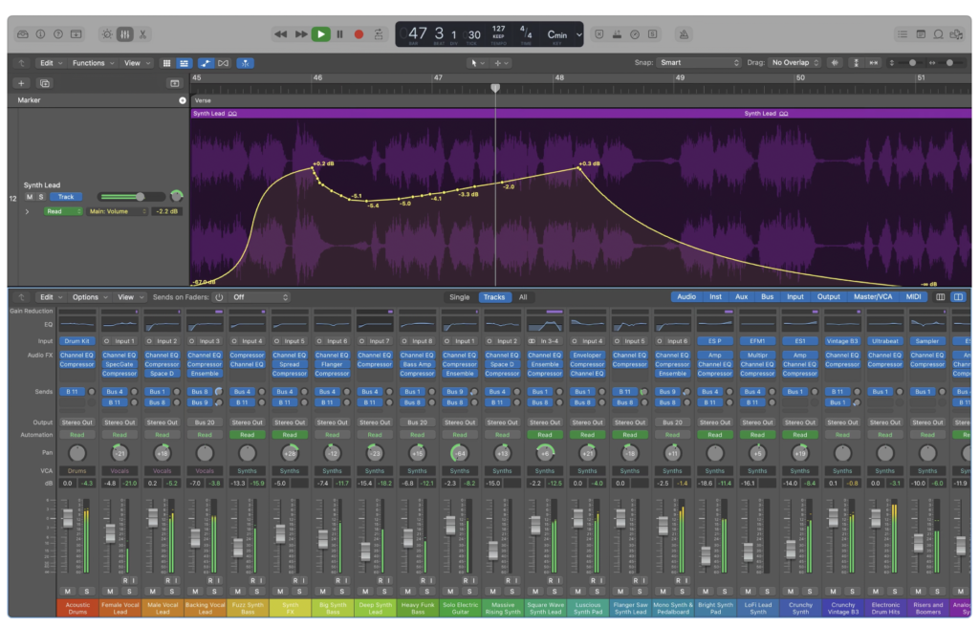This screenshot has width=979, height=627.
Task: Solo the Synth Lead track in header
Action: (x=41, y=197)
